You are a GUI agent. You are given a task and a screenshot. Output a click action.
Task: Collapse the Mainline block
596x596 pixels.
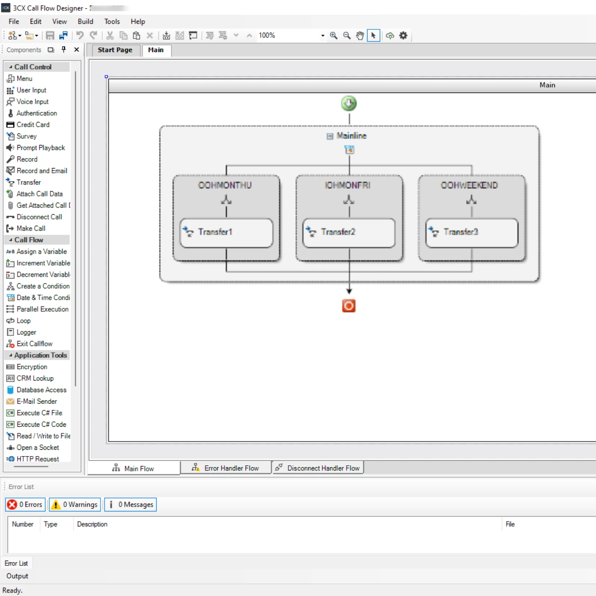pos(330,136)
